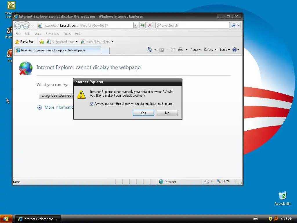This screenshot has height=223, width=297.
Task: Click the orange magnifier tray icon
Action: [x=276, y=219]
